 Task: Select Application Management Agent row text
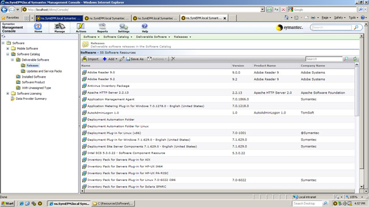pyautogui.click(x=111, y=99)
